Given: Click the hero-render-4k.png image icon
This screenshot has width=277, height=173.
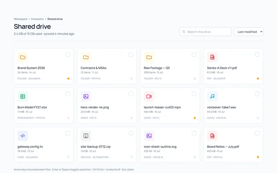Looking at the screenshot, I should [86, 96].
